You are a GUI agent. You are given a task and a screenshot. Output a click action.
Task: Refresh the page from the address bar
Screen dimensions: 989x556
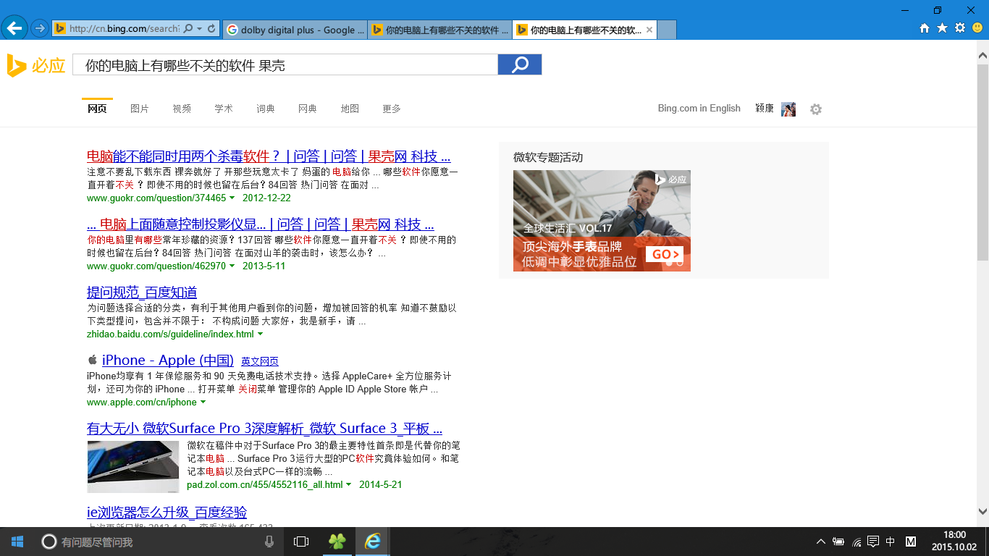click(211, 29)
